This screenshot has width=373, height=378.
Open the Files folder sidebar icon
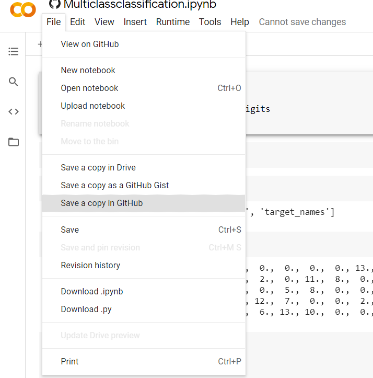click(x=14, y=142)
